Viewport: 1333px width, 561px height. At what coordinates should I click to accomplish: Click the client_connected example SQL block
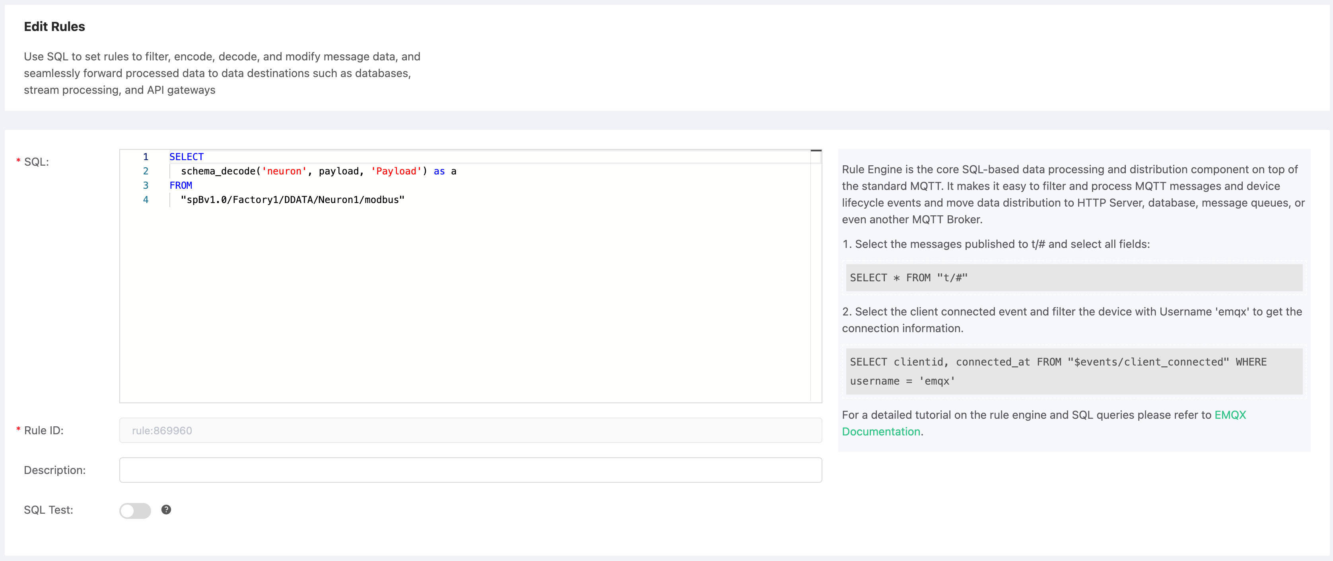[x=1073, y=371]
